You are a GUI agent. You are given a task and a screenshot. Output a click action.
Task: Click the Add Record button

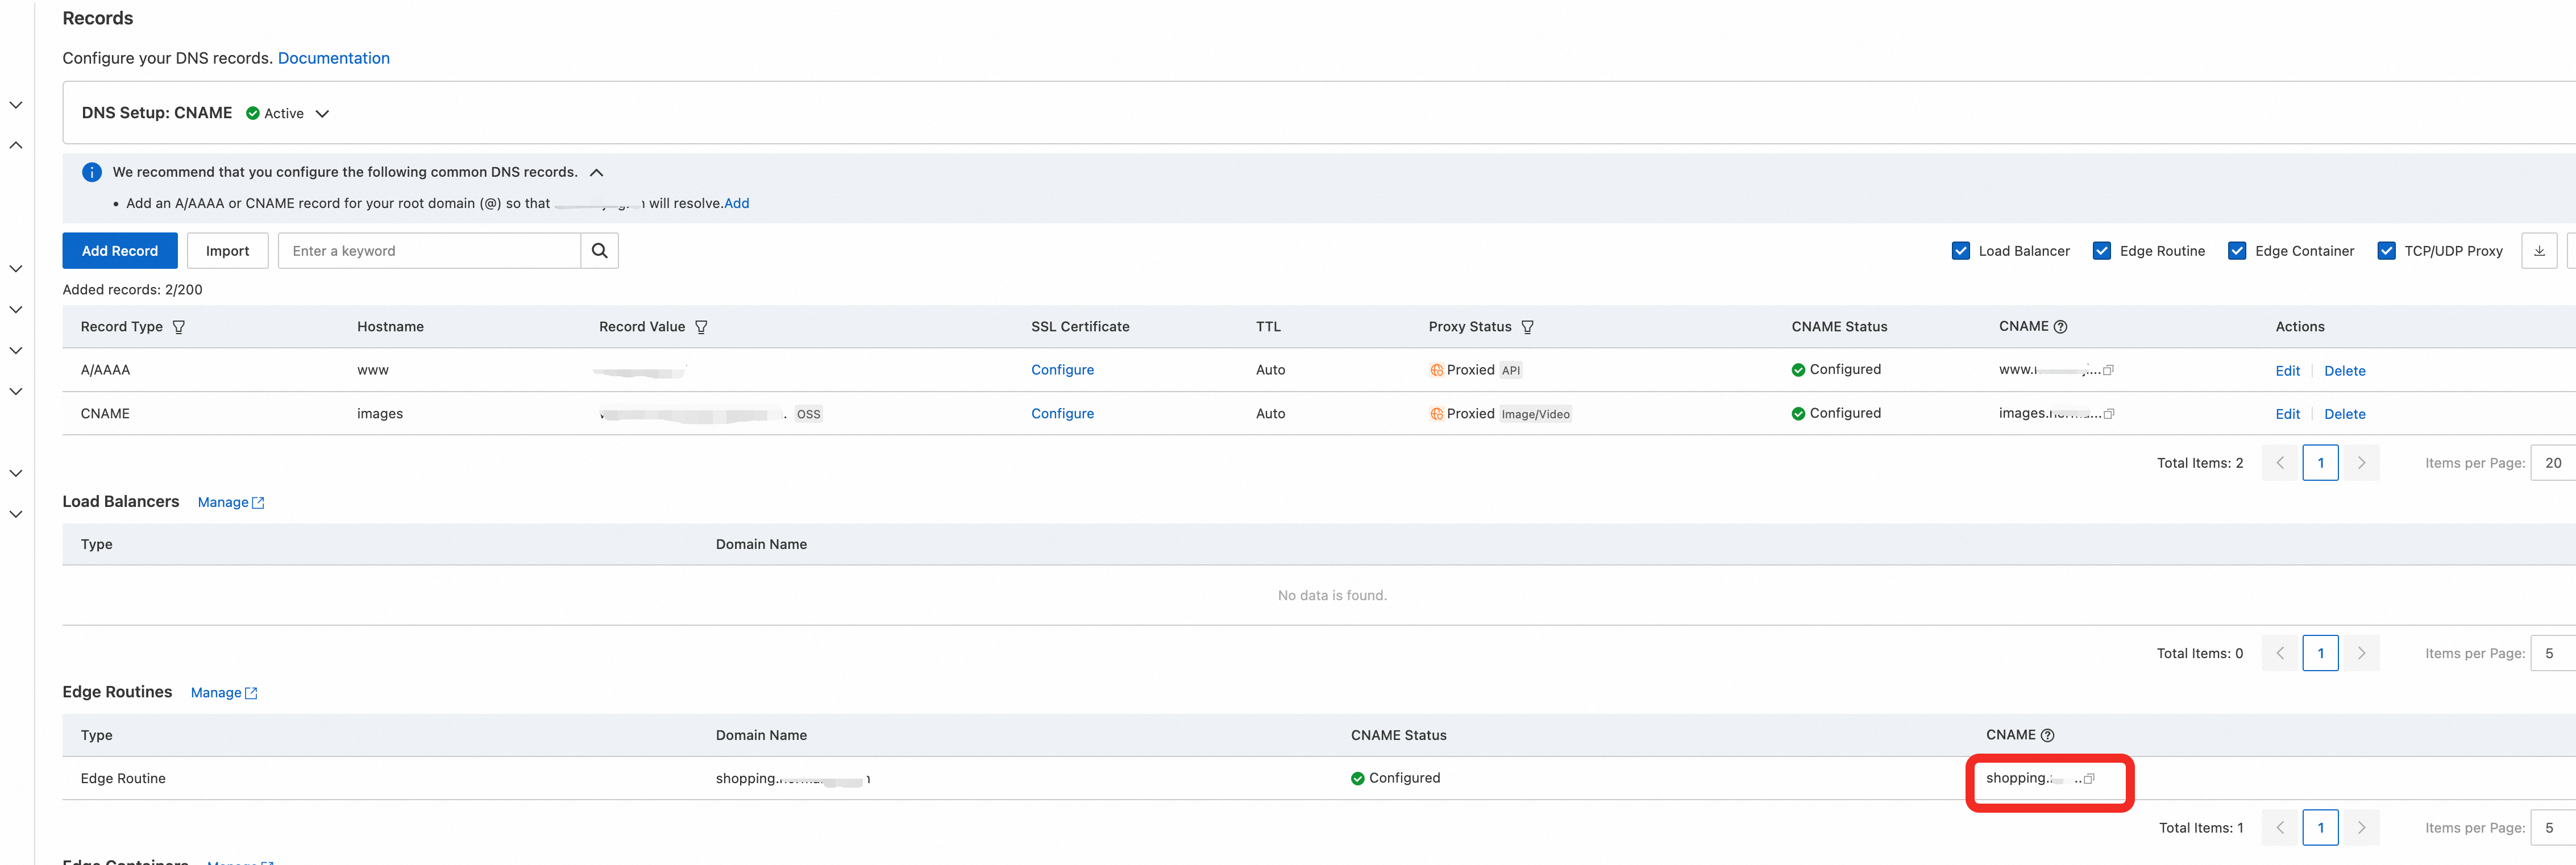119,251
